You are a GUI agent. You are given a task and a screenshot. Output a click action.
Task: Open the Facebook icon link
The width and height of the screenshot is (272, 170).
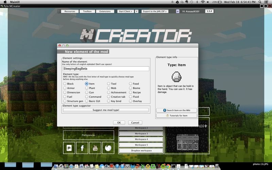click(x=82, y=148)
